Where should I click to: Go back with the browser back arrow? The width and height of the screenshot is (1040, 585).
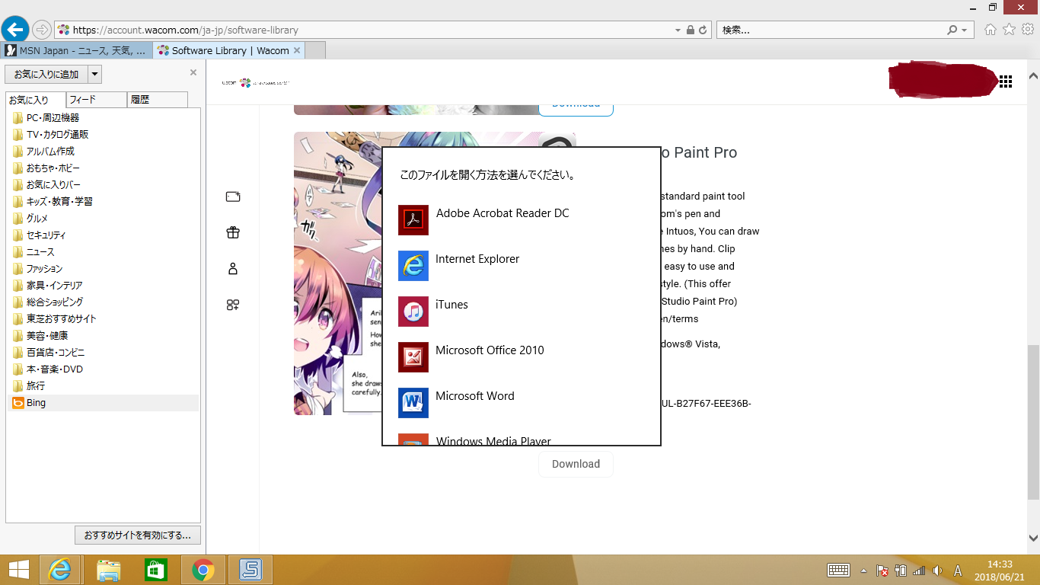pos(14,30)
